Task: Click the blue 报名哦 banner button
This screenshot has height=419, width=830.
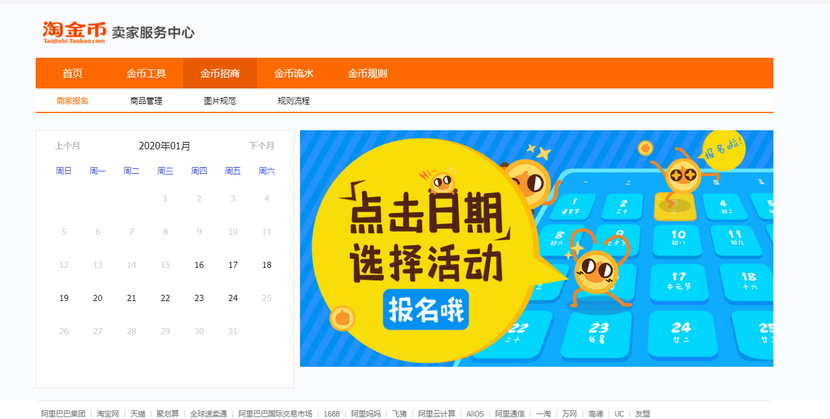Action: pyautogui.click(x=425, y=310)
